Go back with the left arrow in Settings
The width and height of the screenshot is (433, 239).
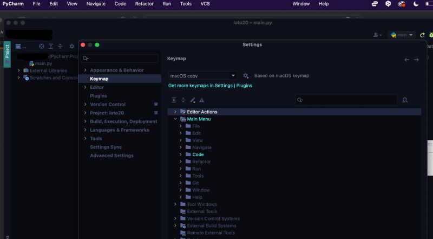pos(407,60)
